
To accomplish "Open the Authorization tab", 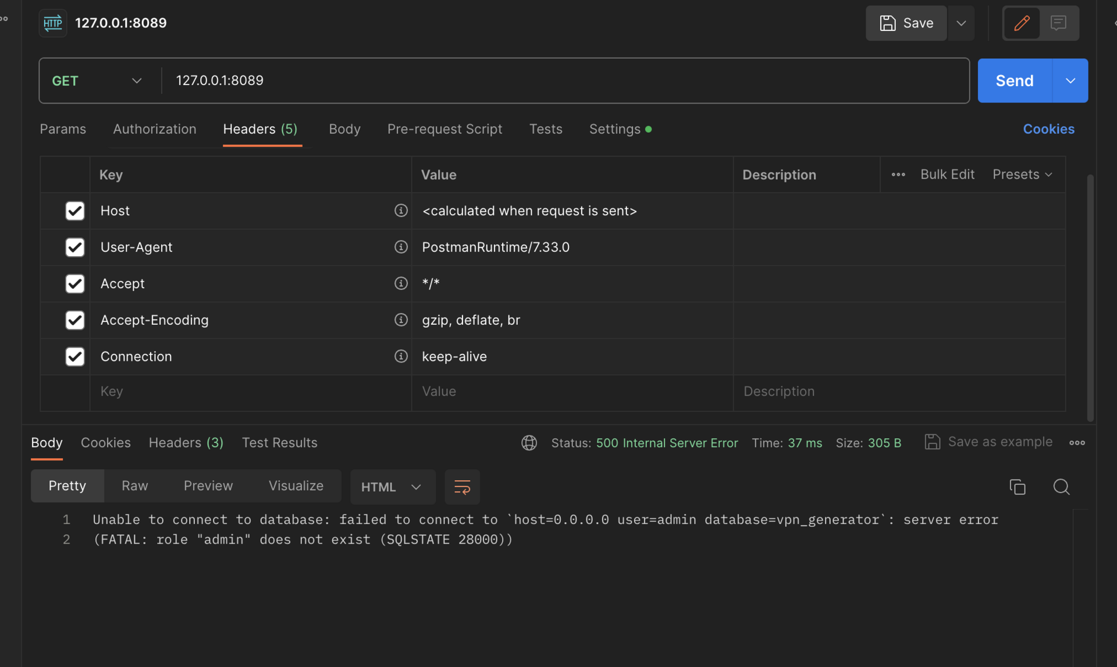I will tap(154, 129).
